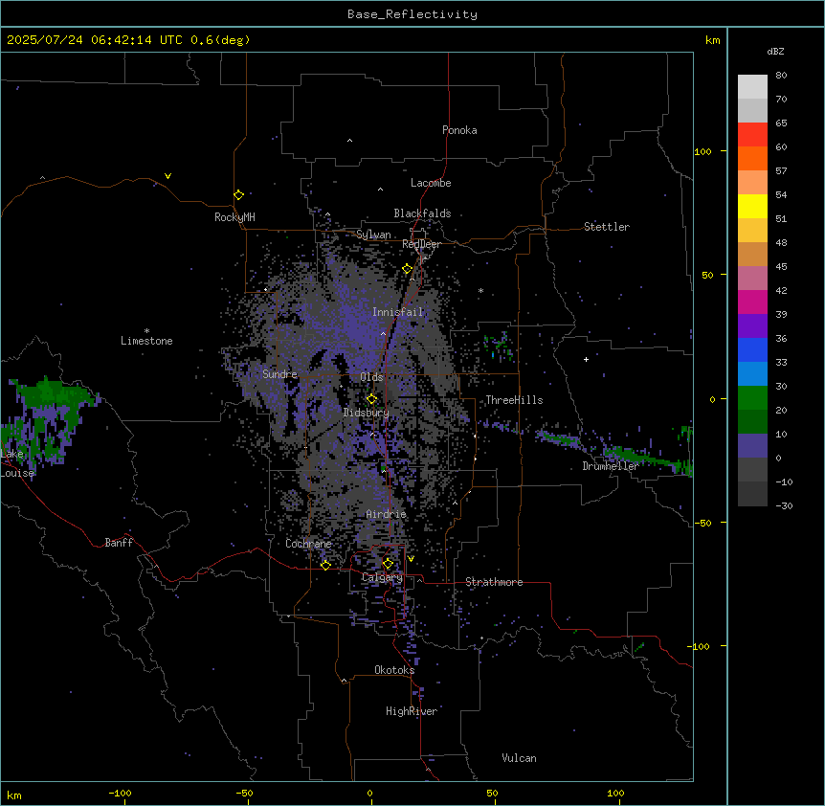
Task: Select the RedDeer city label
Action: click(x=421, y=244)
